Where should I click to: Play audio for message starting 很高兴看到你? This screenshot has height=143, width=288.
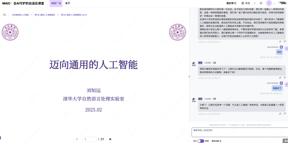tap(214, 63)
